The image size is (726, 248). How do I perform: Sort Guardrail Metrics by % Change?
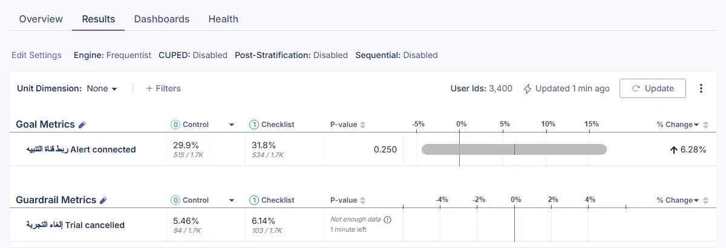pyautogui.click(x=705, y=200)
